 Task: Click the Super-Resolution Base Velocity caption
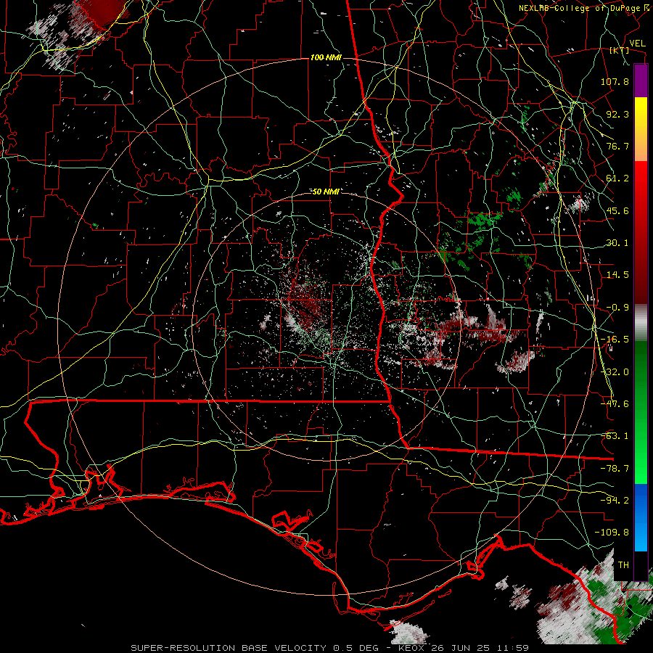point(330,648)
